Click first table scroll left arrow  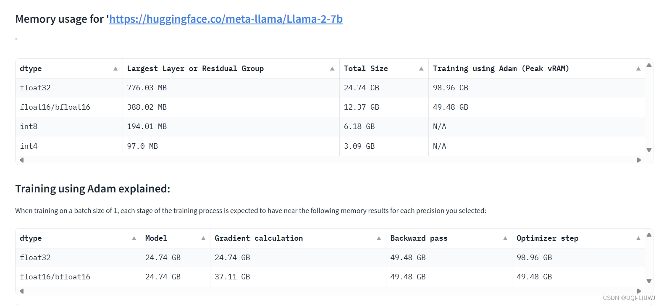21,160
